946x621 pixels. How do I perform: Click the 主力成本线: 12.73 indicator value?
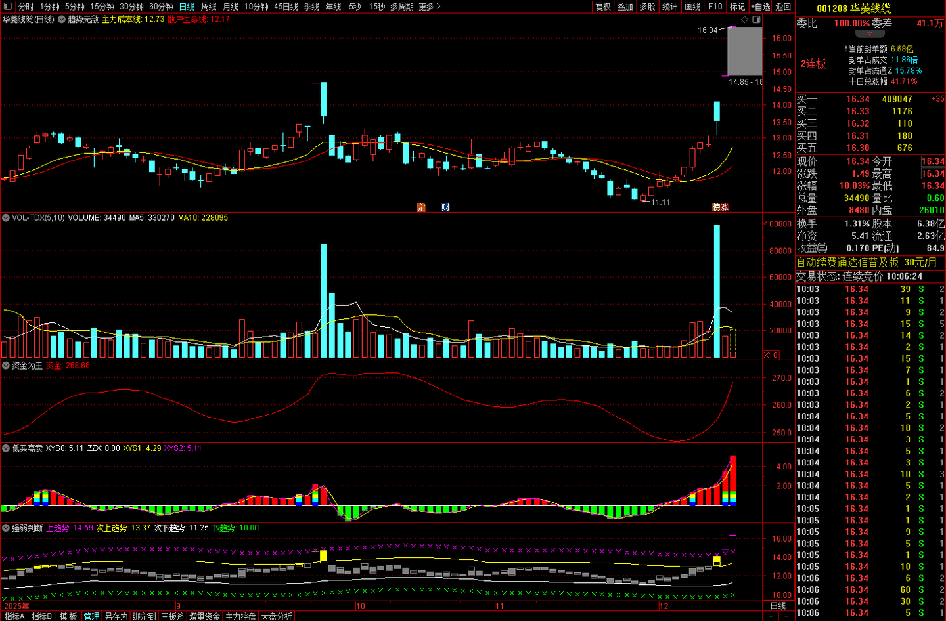click(x=133, y=20)
